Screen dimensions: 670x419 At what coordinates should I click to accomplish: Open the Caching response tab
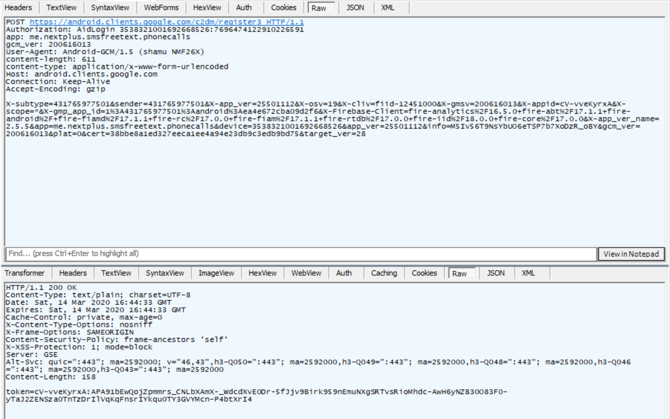(x=384, y=273)
